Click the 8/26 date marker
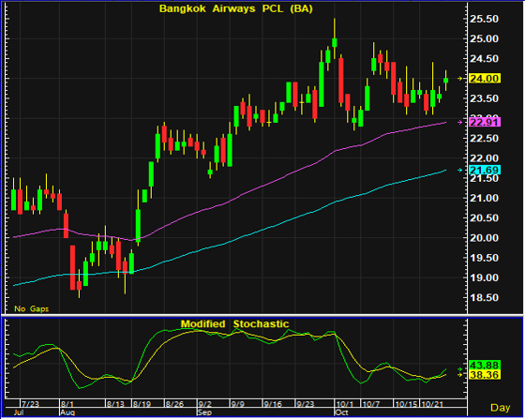 (174, 404)
